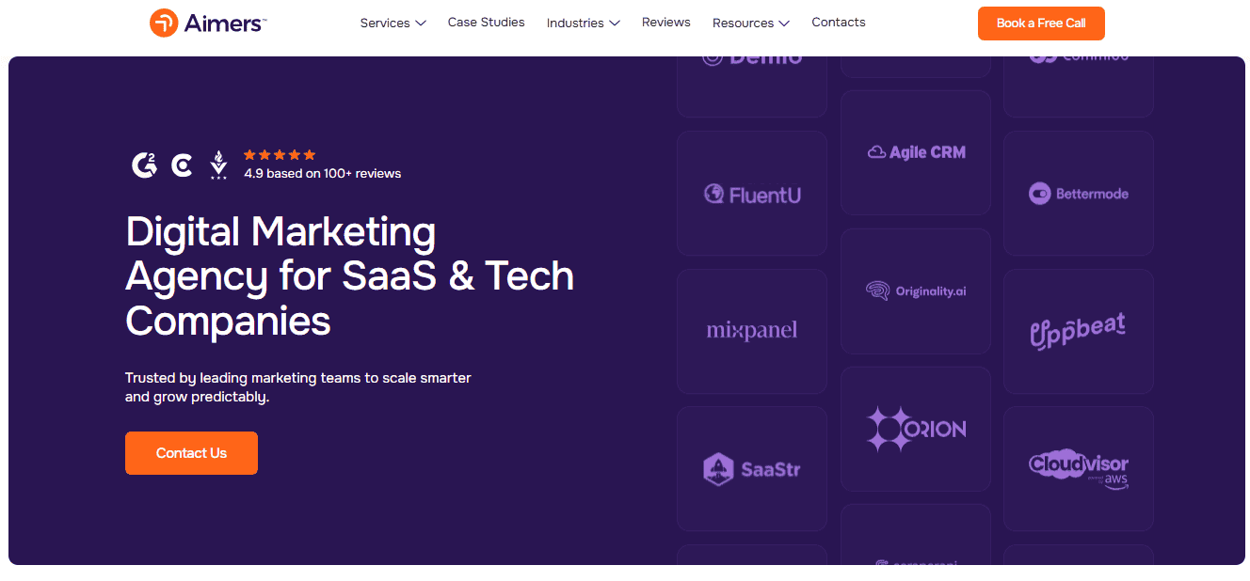Viewport: 1250px width, 581px height.
Task: Open the Clutch review badge
Action: [182, 165]
